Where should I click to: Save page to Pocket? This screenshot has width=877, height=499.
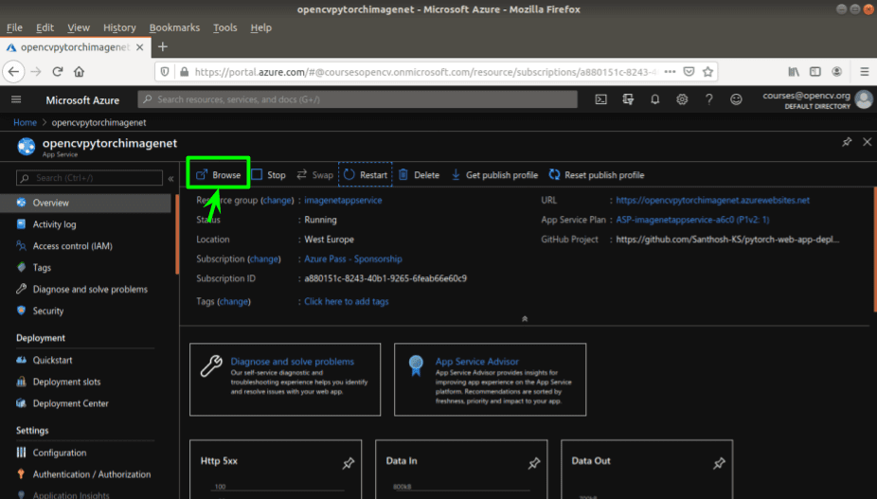(689, 72)
